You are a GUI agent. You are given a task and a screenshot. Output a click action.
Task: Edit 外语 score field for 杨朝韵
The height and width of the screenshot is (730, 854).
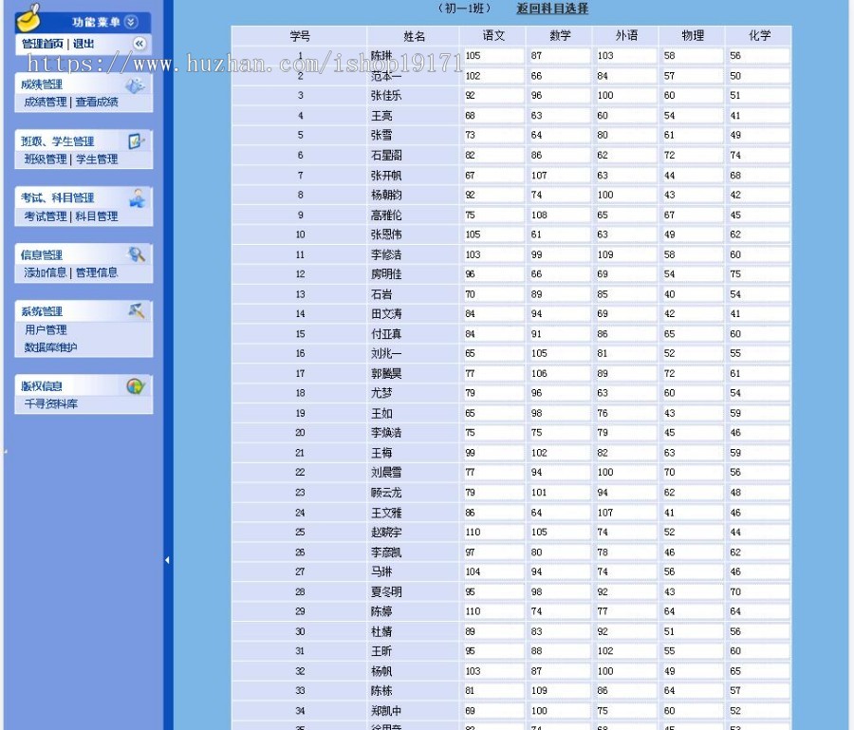(626, 195)
